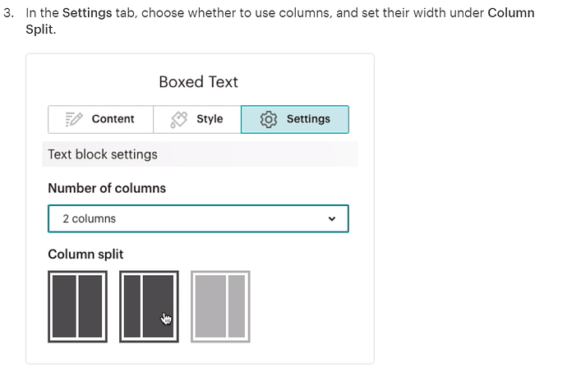The image size is (567, 381).
Task: Open the Content tab
Action: [100, 119]
